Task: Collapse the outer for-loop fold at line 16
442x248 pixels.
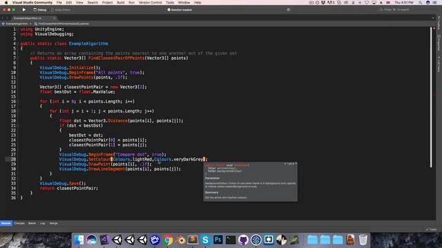Action: (x=18, y=101)
